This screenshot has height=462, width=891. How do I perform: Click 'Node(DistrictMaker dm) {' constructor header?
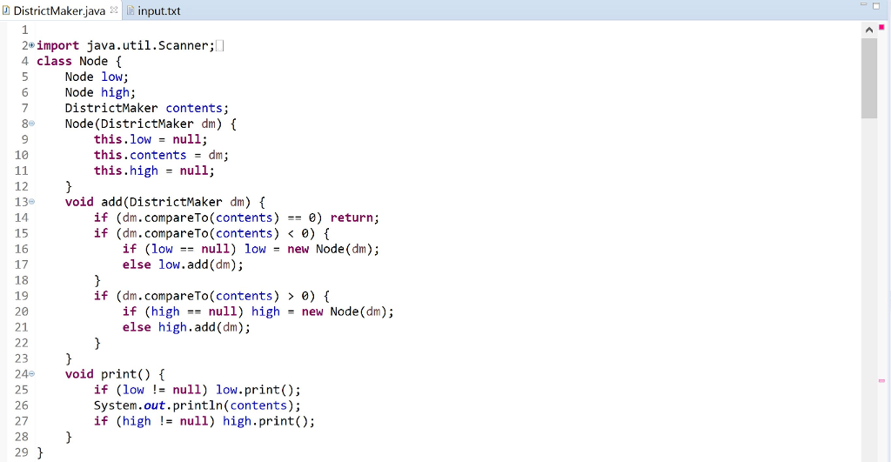pos(151,124)
